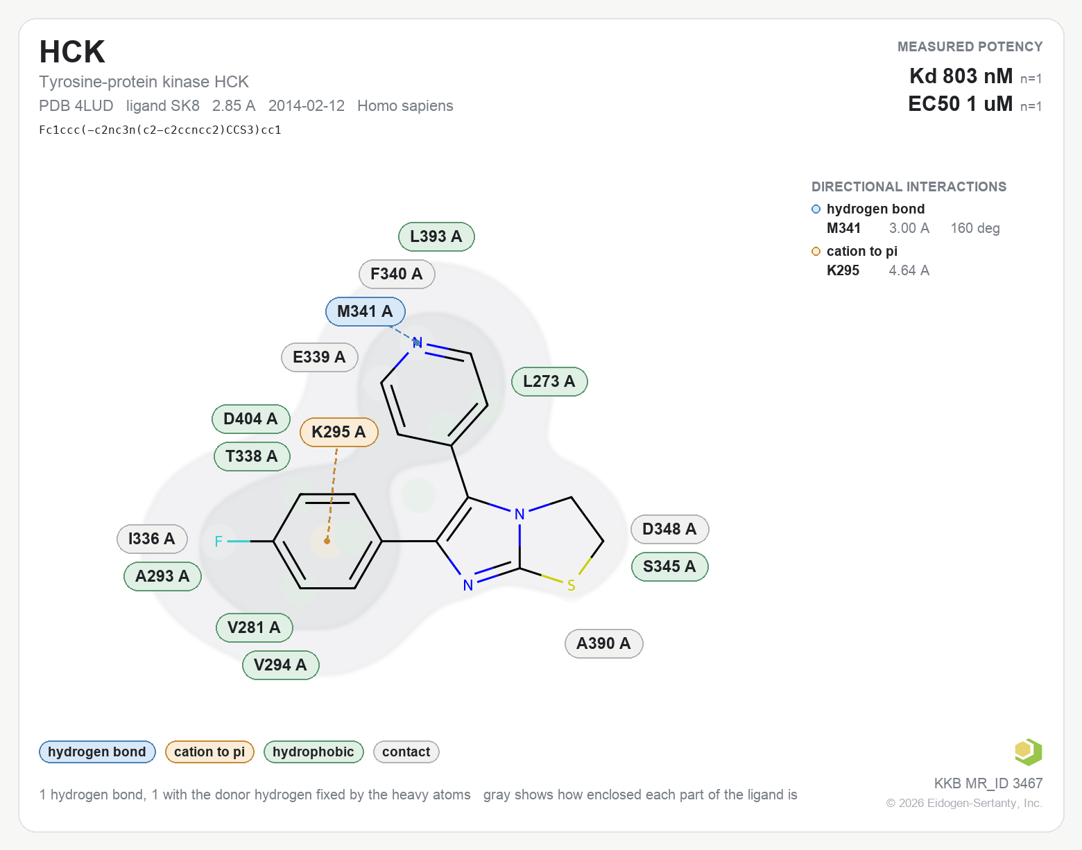
Task: Select the L393 A residue label
Action: click(x=436, y=236)
